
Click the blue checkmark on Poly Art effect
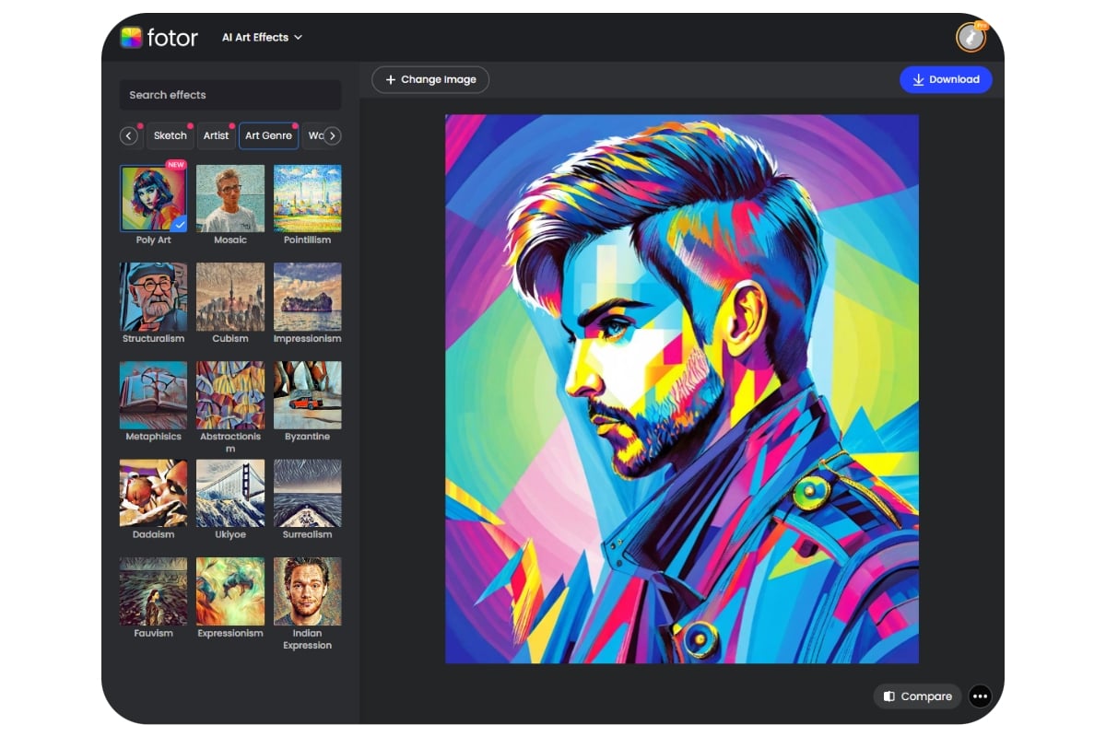181,224
